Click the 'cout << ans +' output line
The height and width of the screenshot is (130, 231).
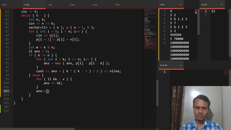click(79, 71)
